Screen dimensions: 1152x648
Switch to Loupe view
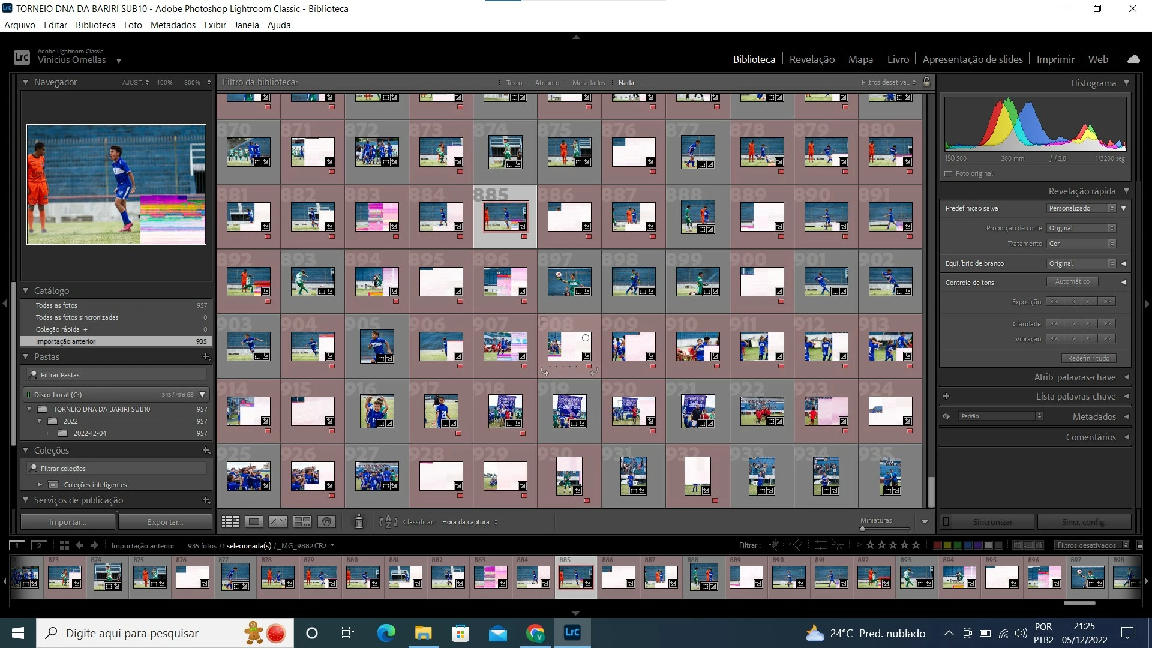254,522
